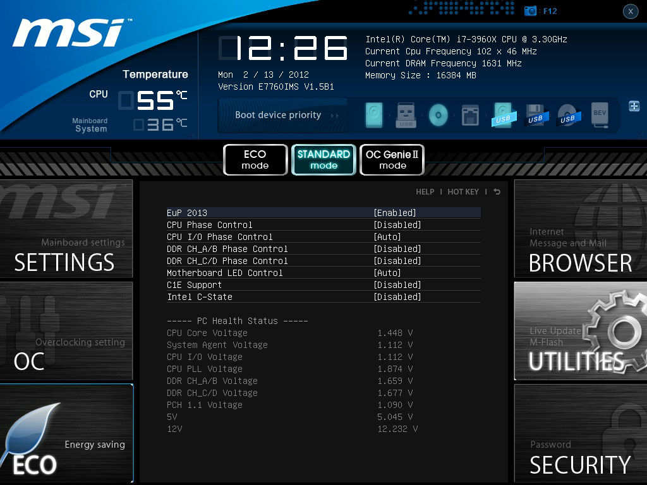Viewport: 647px width, 485px height.
Task: Click the 5V reading of 5.045 V
Action: click(x=395, y=417)
